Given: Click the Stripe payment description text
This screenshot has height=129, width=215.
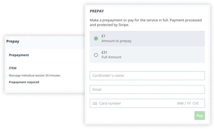Looking at the screenshot, I should point(146,22).
